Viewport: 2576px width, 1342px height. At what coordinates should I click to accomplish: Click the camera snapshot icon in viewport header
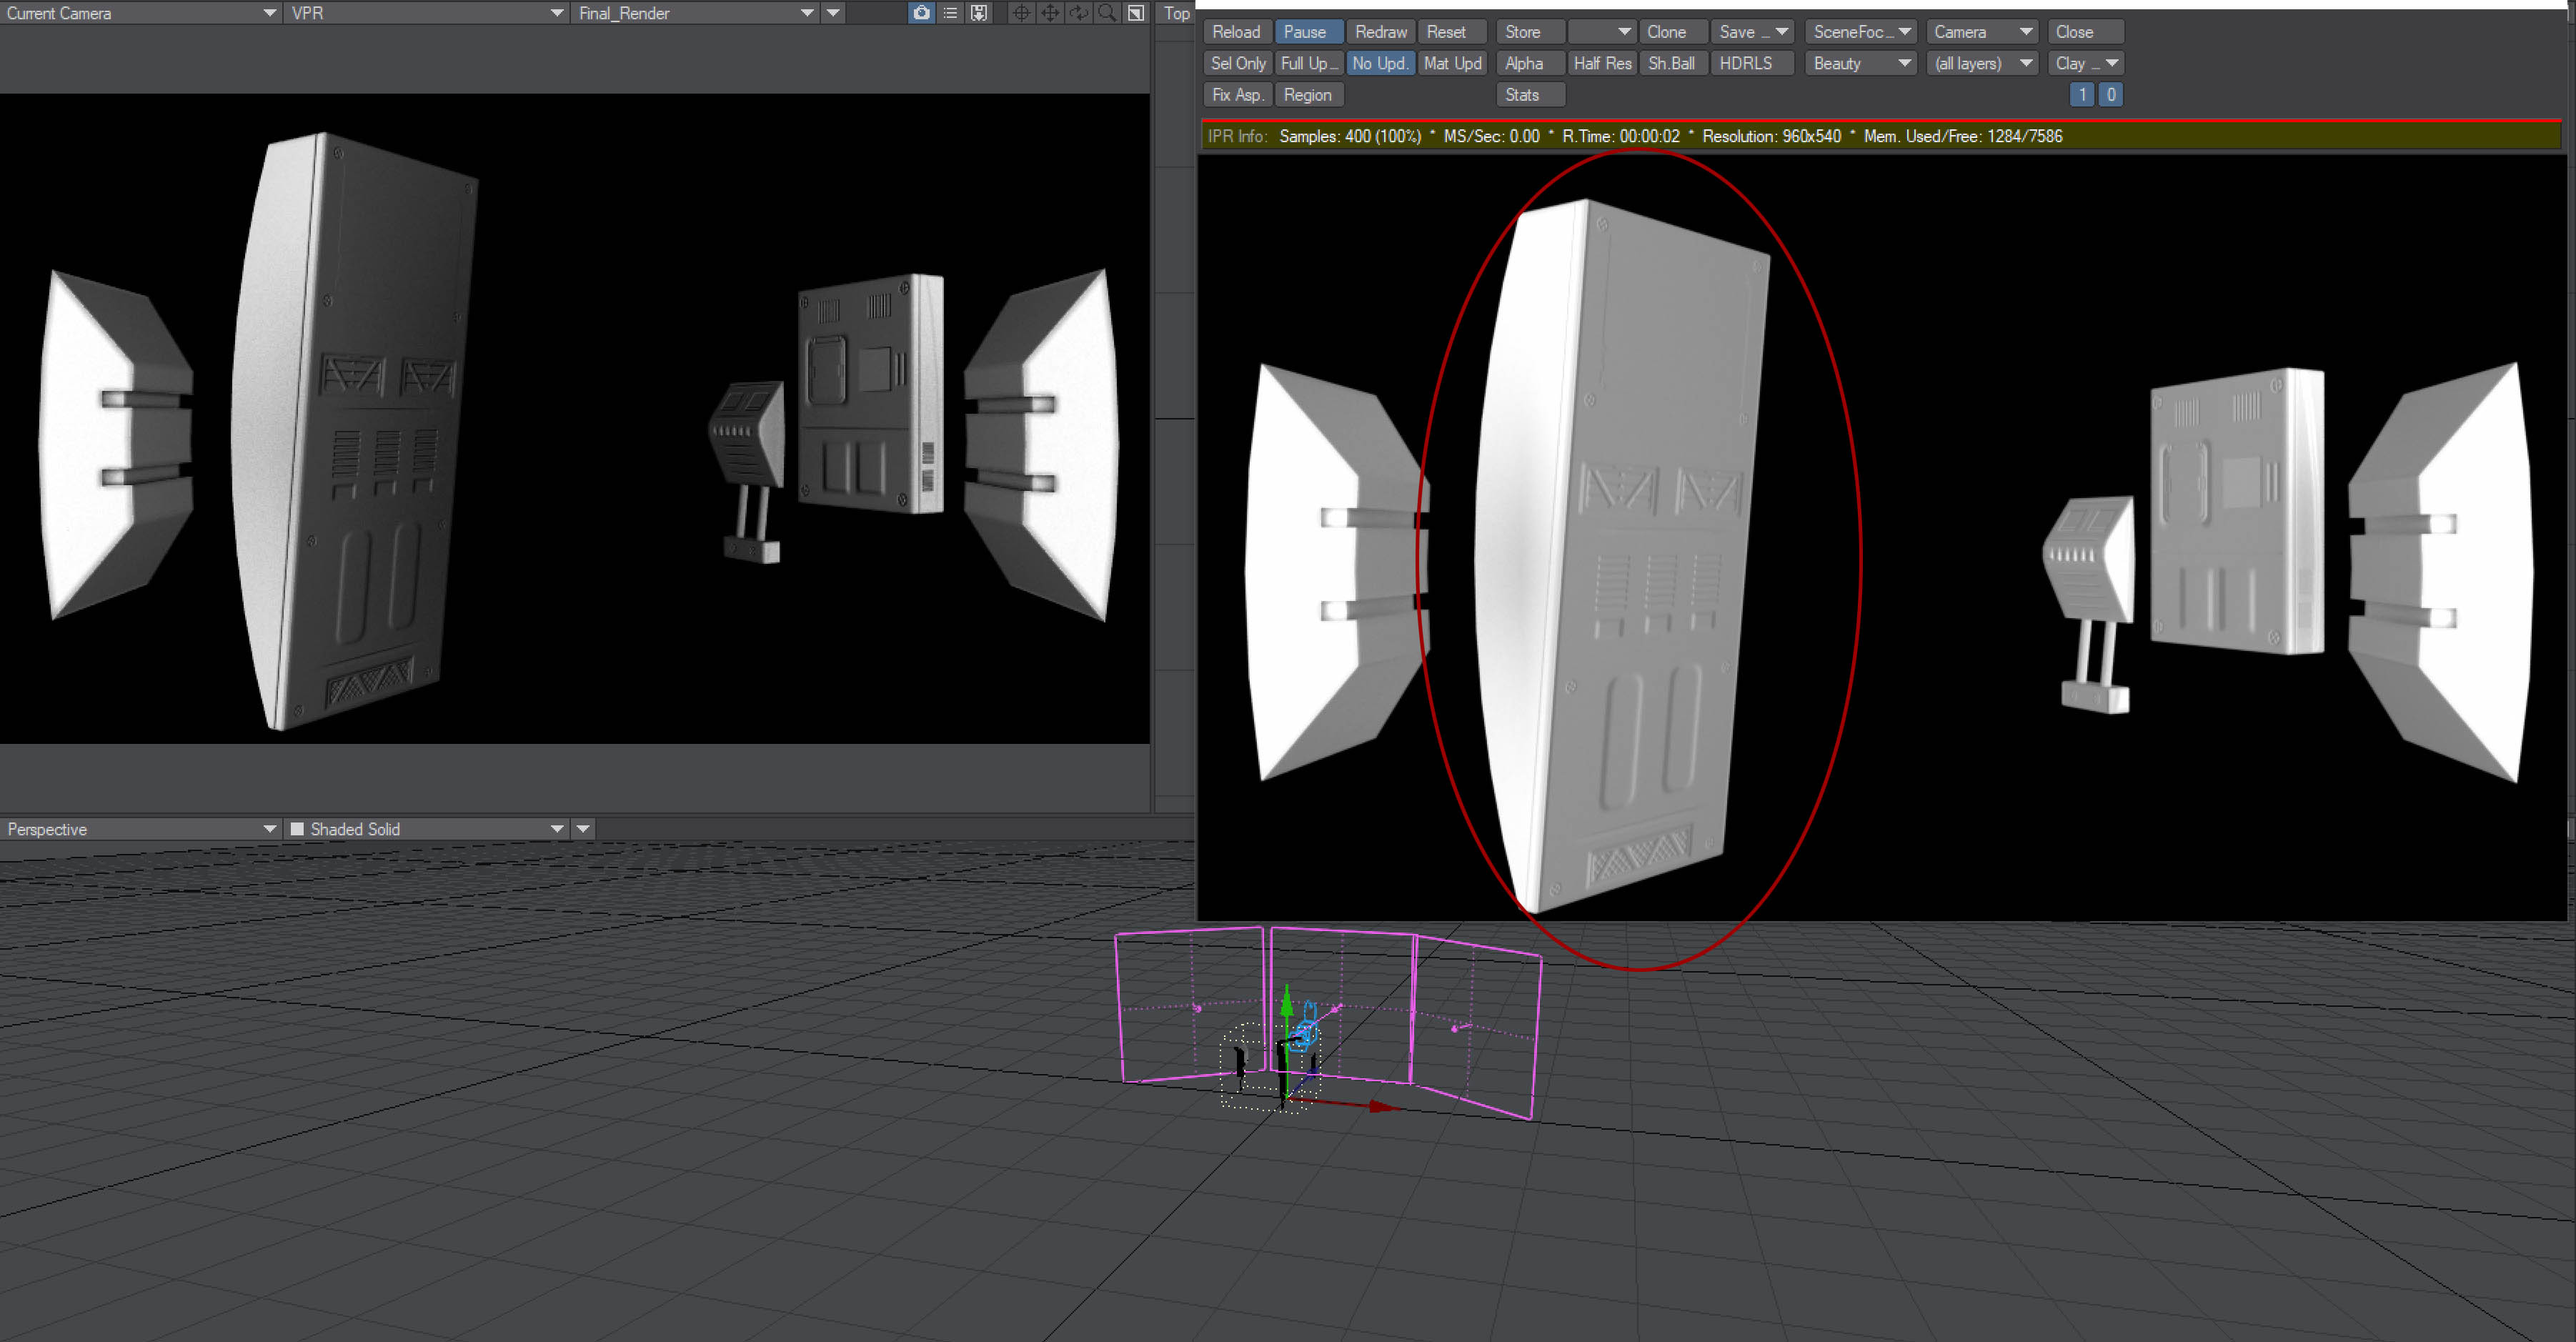tap(921, 13)
